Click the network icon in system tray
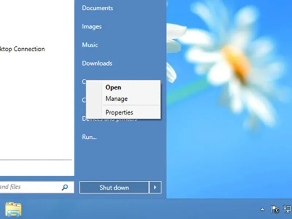The width and height of the screenshot is (292, 219). pyautogui.click(x=287, y=209)
